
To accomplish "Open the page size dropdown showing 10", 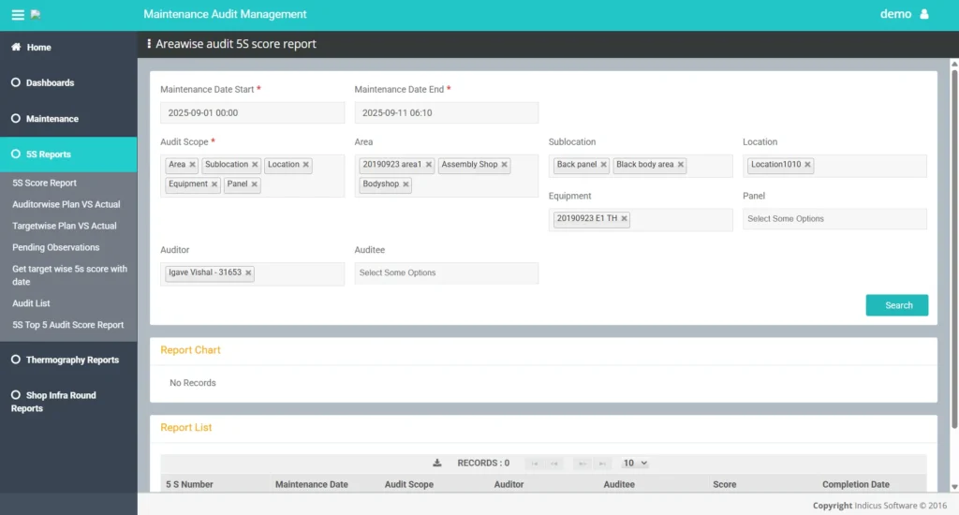I will 634,463.
